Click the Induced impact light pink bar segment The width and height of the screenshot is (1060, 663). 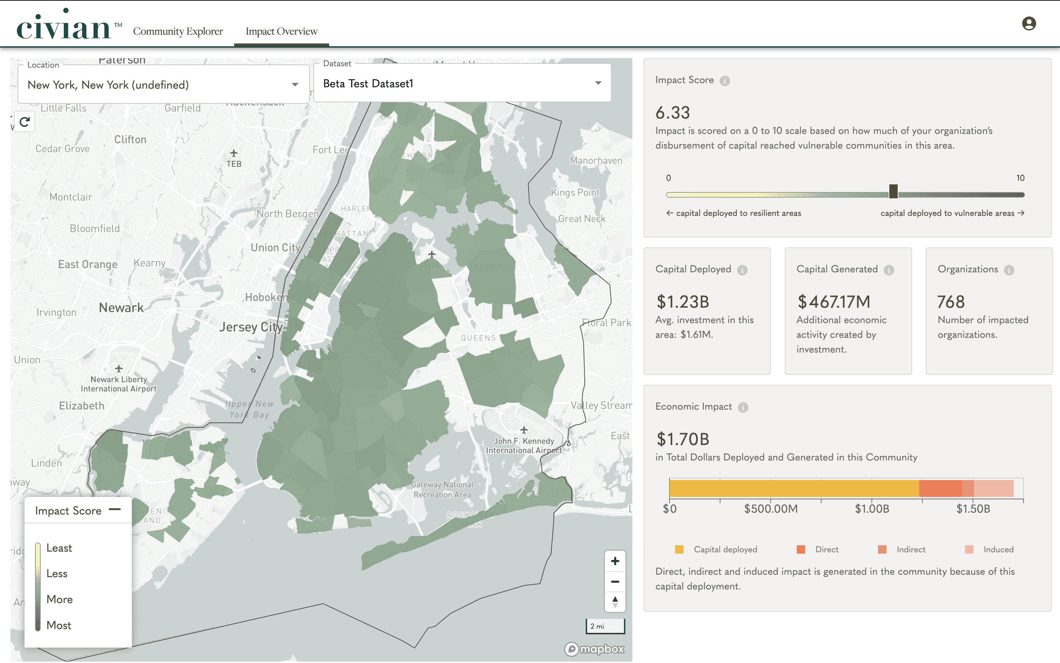pos(993,488)
